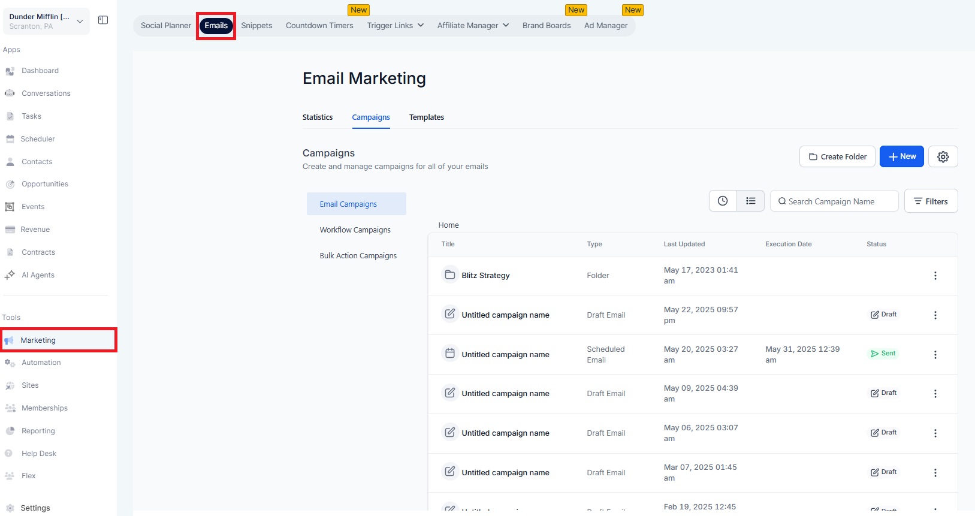Open Marketing in the sidebar
975x516 pixels.
pyautogui.click(x=58, y=340)
